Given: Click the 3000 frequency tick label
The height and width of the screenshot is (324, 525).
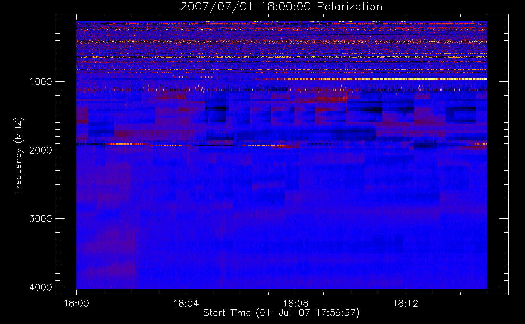Looking at the screenshot, I should 41,219.
